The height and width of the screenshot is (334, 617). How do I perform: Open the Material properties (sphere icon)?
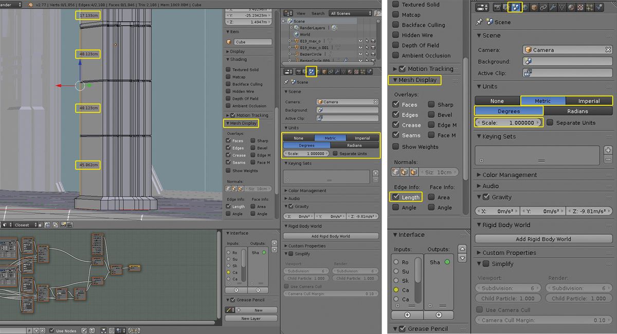pyautogui.click(x=571, y=7)
